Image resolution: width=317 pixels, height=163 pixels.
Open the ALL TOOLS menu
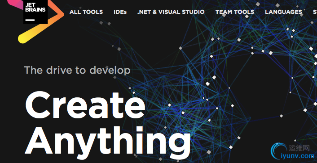pos(86,12)
